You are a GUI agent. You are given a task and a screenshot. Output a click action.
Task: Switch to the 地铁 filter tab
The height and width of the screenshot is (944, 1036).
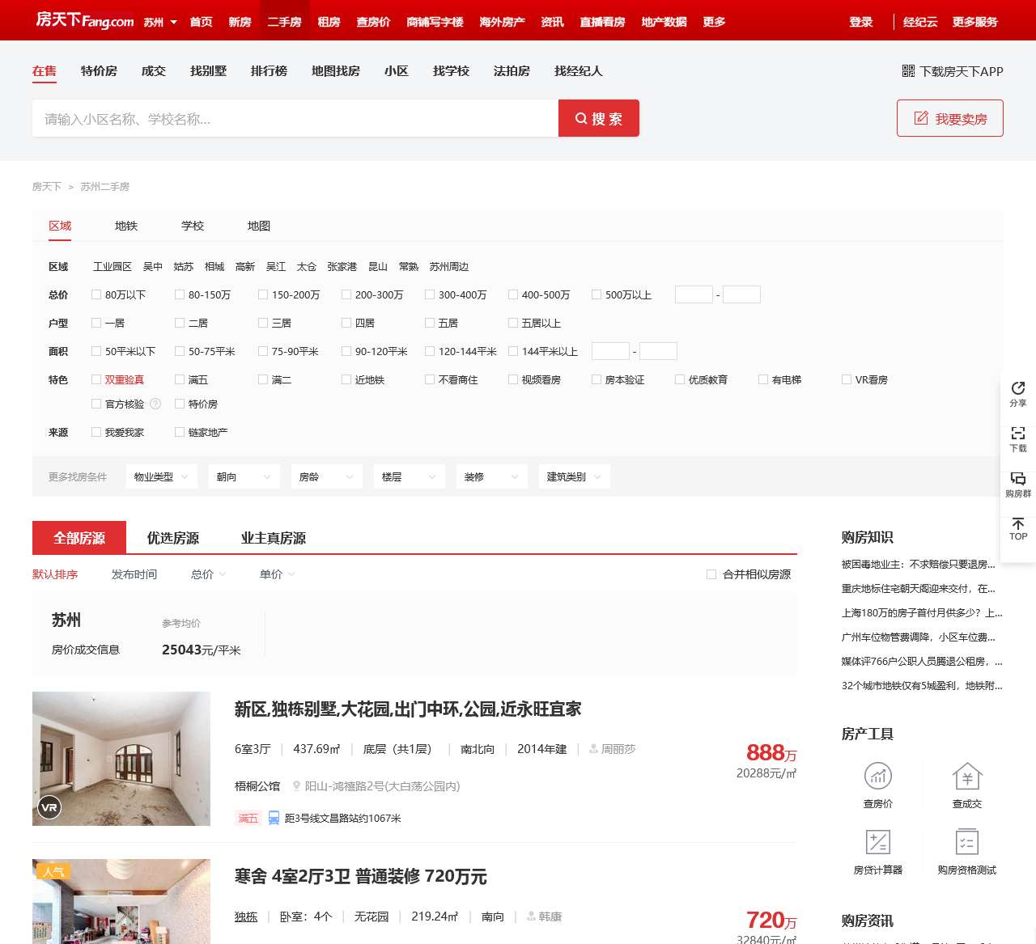125,226
